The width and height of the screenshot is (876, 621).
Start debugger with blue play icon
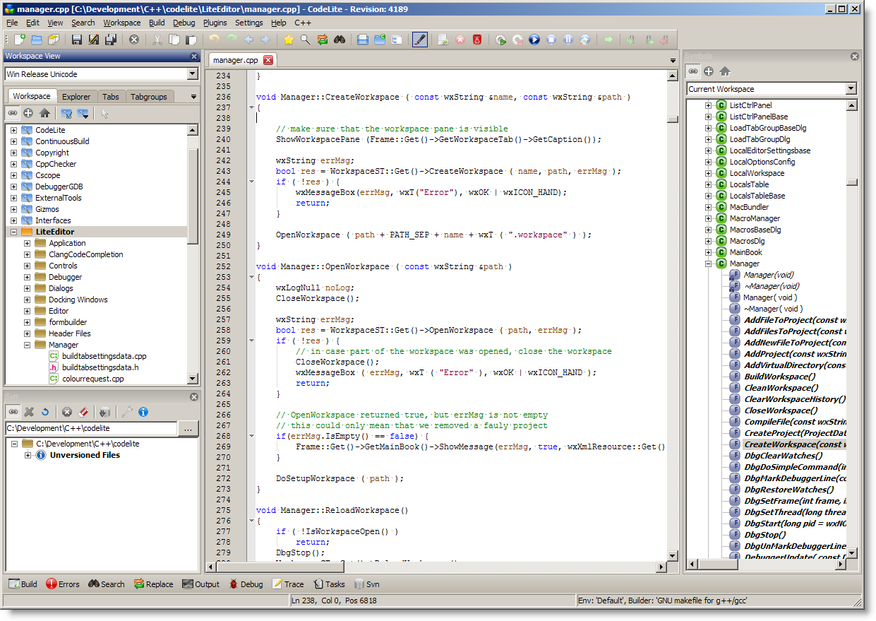534,40
